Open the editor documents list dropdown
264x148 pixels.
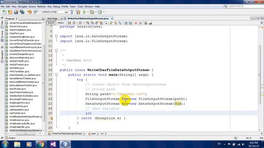tap(258, 18)
